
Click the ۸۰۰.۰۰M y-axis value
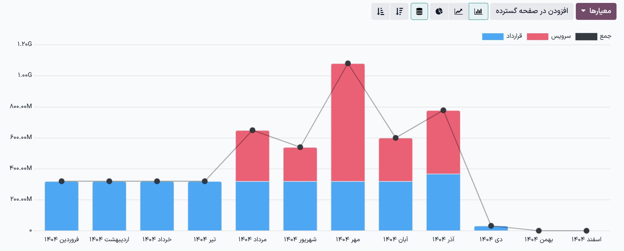tap(21, 106)
